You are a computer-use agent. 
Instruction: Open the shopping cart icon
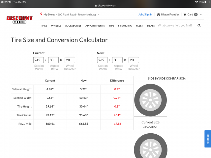click(x=185, y=14)
